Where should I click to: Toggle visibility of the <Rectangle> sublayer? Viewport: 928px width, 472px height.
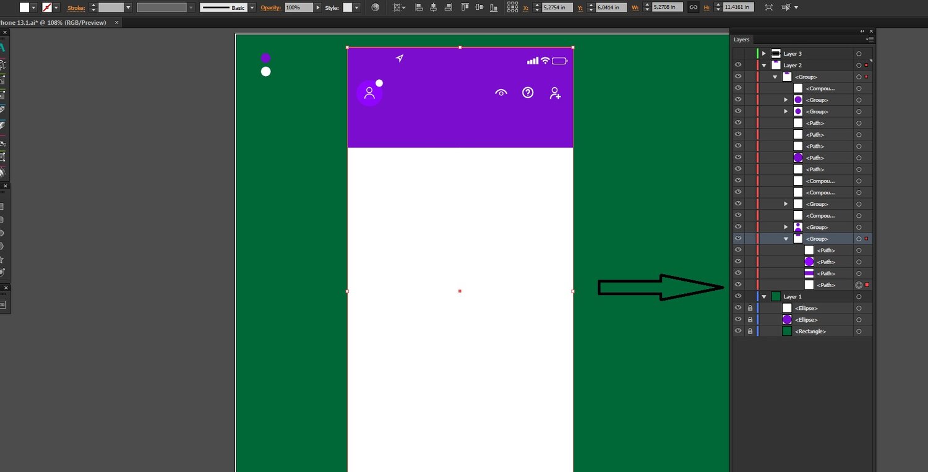(x=737, y=332)
